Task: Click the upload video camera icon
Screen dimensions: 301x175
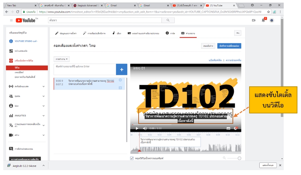Action: click(254, 20)
